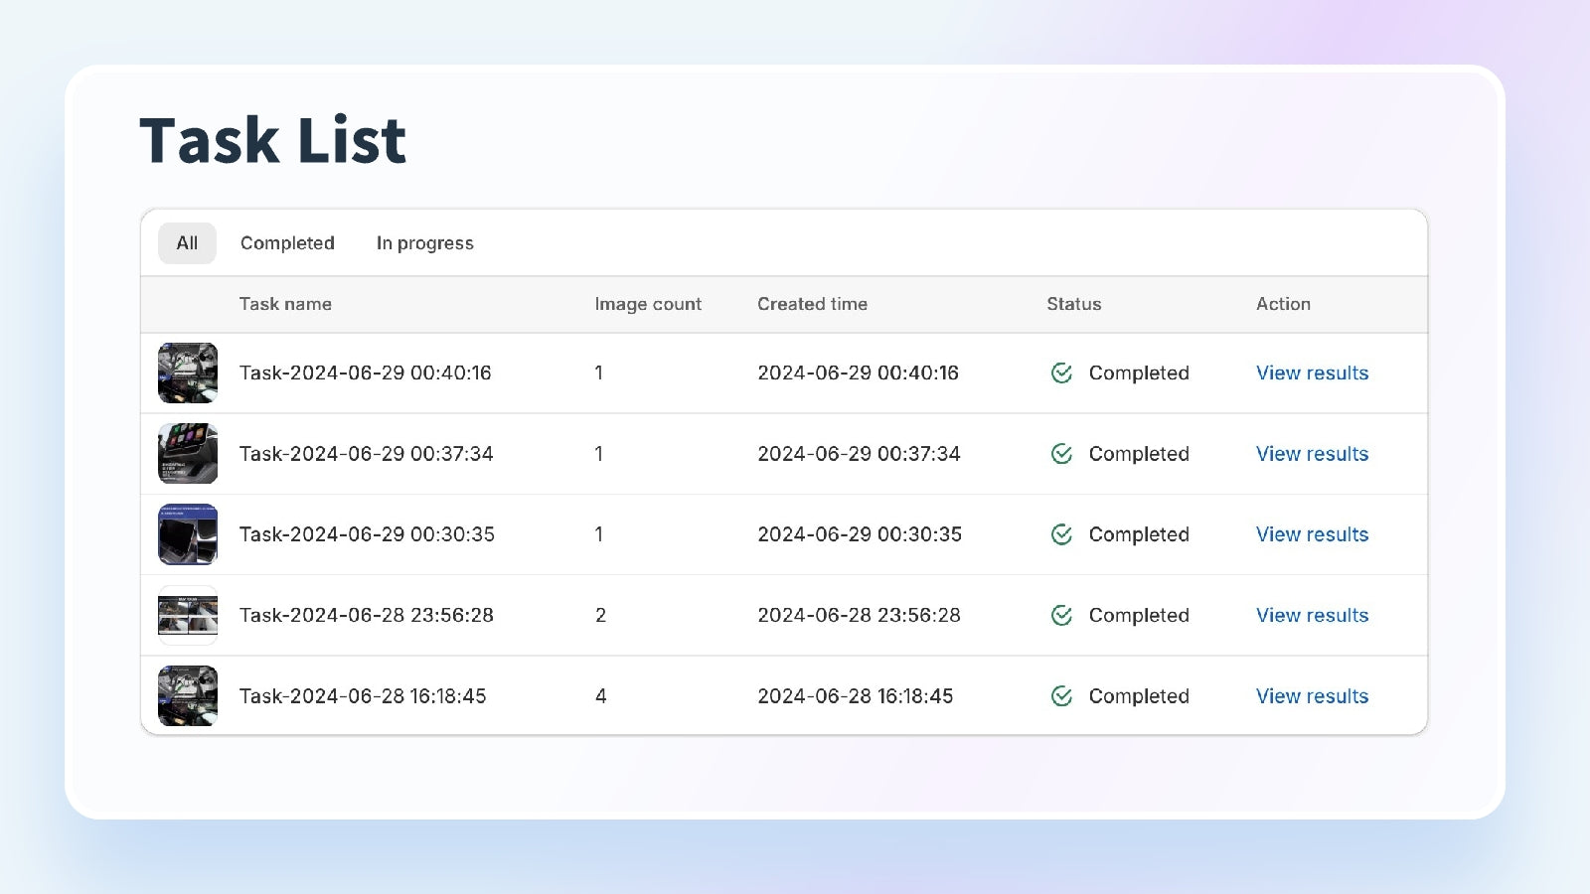Switch to the Completed tab
The image size is (1590, 894).
click(287, 243)
